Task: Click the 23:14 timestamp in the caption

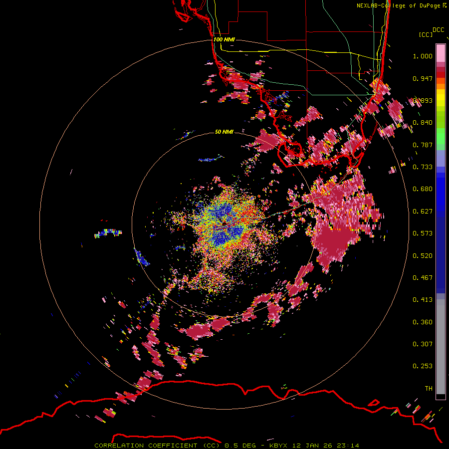Action: click(x=348, y=446)
